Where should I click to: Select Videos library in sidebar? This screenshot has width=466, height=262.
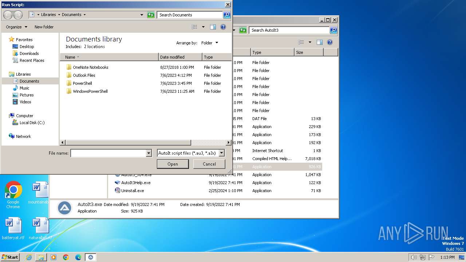(25, 102)
